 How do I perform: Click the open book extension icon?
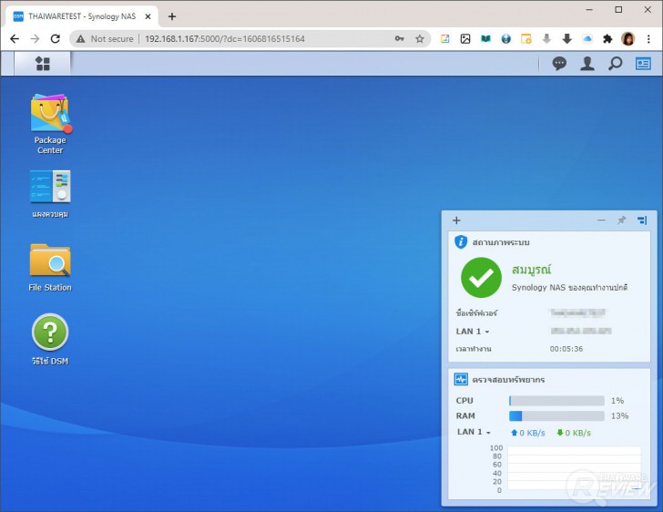[x=485, y=39]
